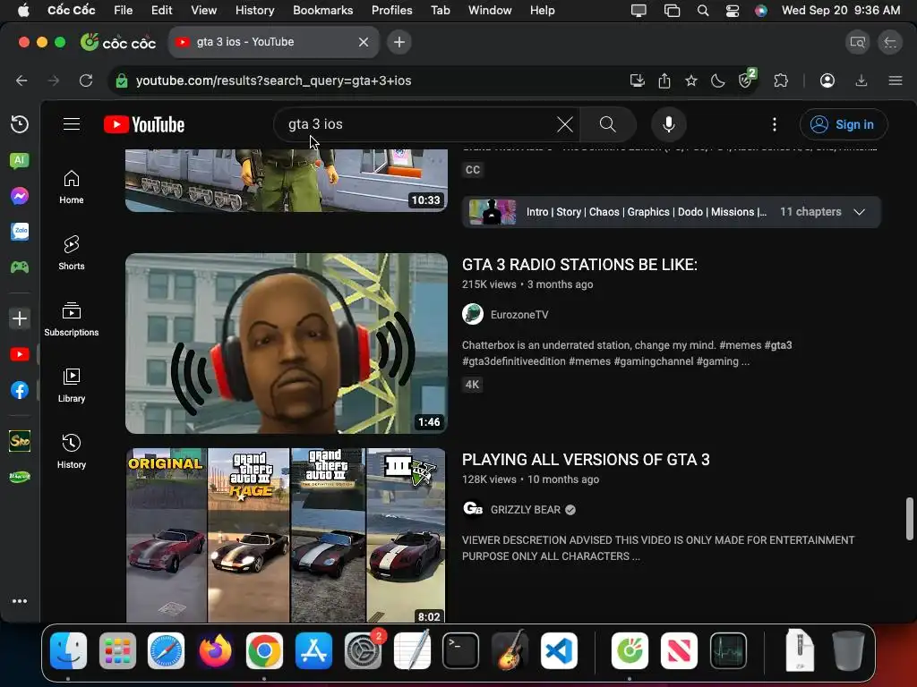Open 'PLAYING ALL VERSIONS OF GTA 3' title

[x=586, y=460]
